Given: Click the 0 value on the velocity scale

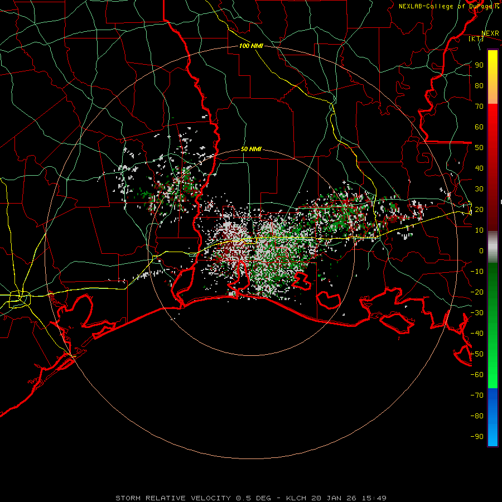Looking at the screenshot, I should [481, 250].
